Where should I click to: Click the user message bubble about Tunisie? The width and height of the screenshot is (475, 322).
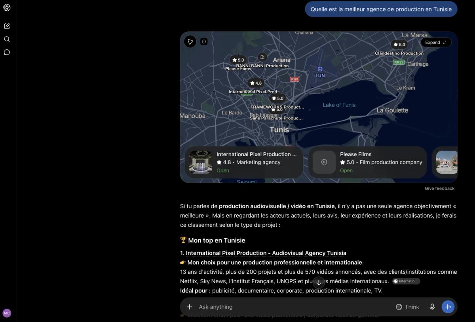(x=381, y=9)
